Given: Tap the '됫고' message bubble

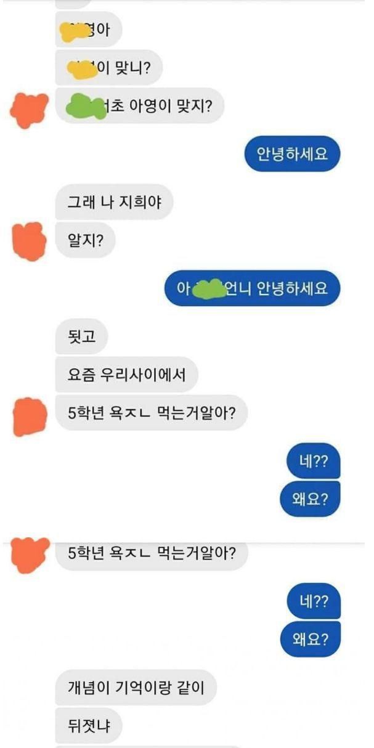Looking at the screenshot, I should (81, 336).
